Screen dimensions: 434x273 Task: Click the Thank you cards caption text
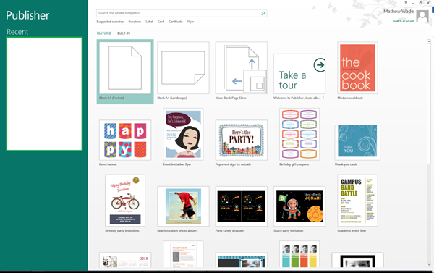point(346,164)
